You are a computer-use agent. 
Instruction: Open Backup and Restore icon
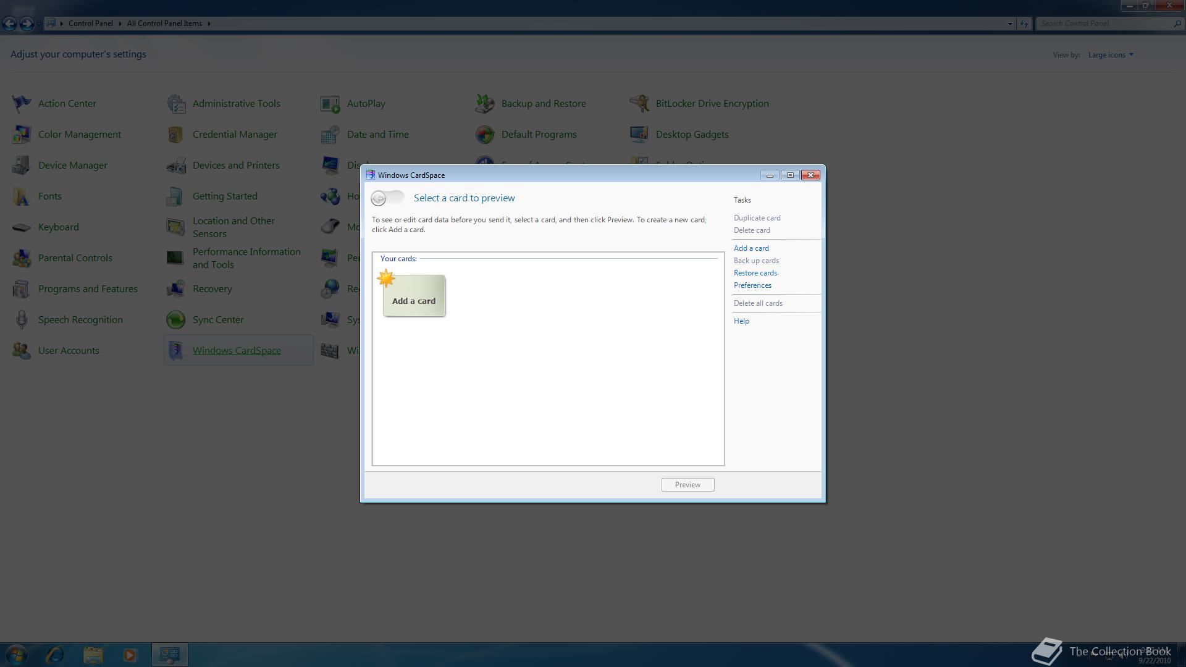click(x=485, y=103)
